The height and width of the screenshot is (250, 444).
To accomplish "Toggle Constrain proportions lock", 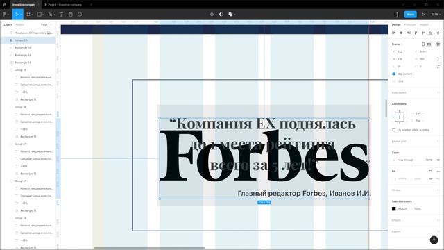I will (438, 59).
